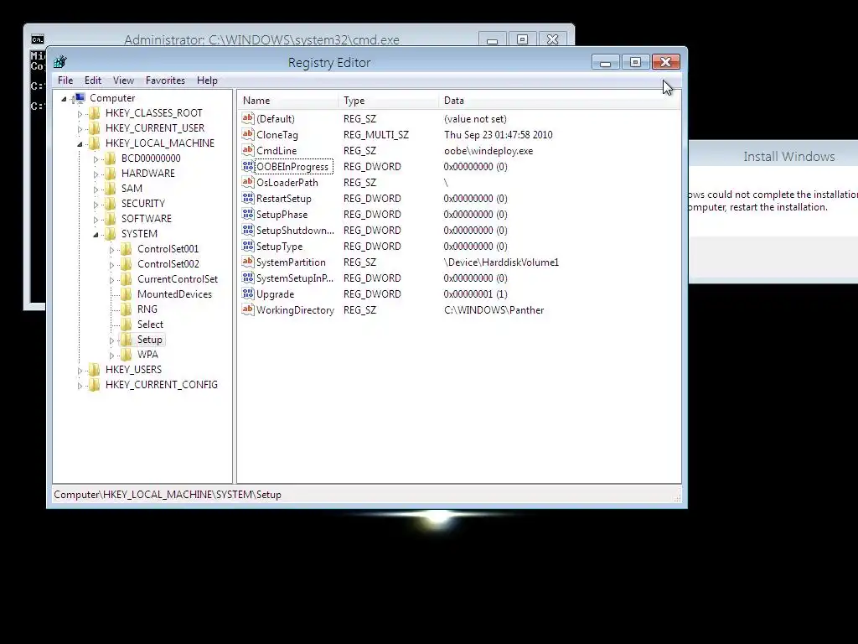Sort values by Type column header
This screenshot has width=858, height=644.
pyautogui.click(x=388, y=101)
